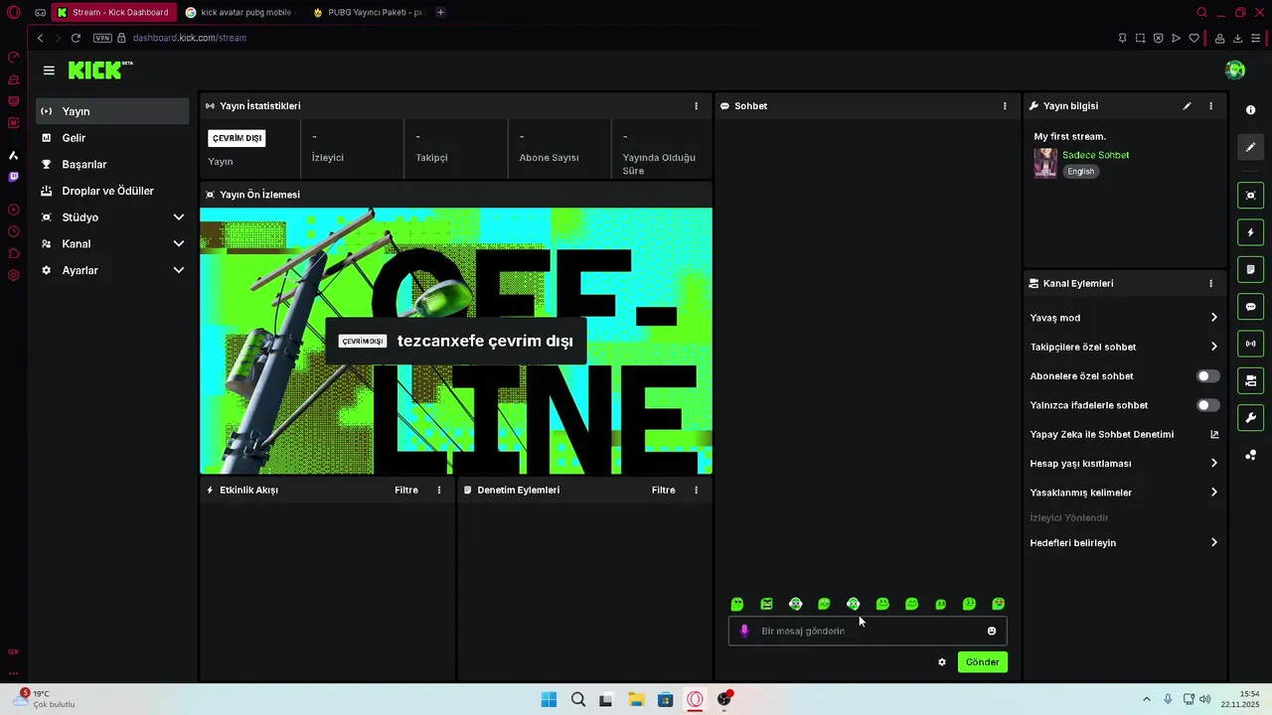Image resolution: width=1272 pixels, height=715 pixels.
Task: Click the offline stream preview image
Action: [x=456, y=341]
